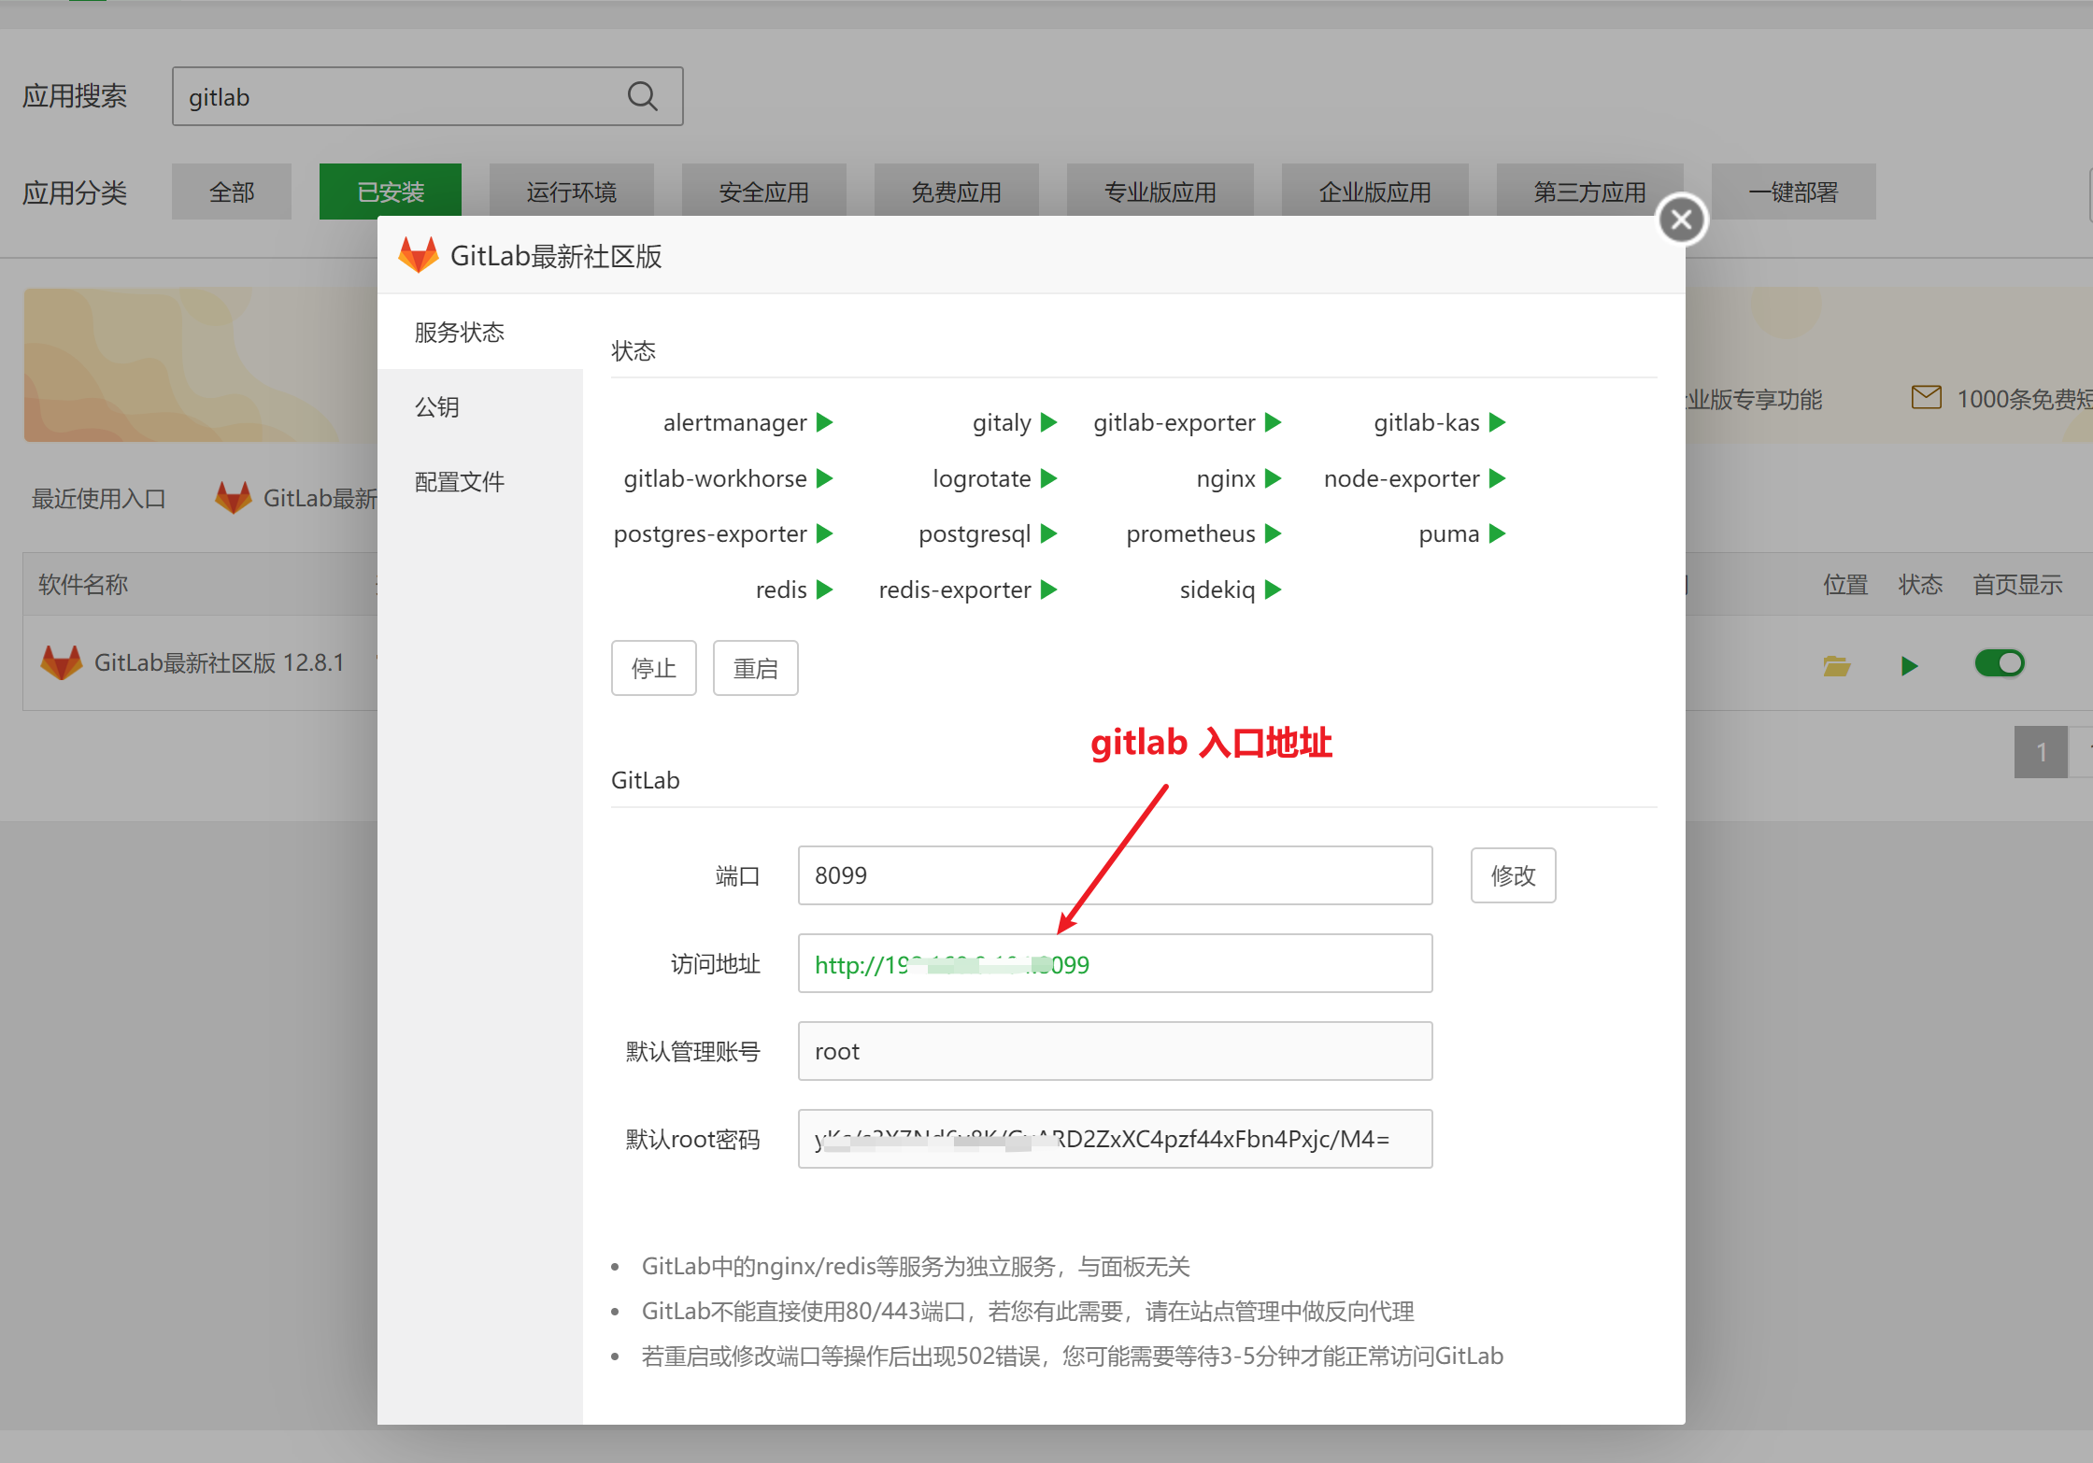Click the mail envelope icon in banner

[1926, 397]
